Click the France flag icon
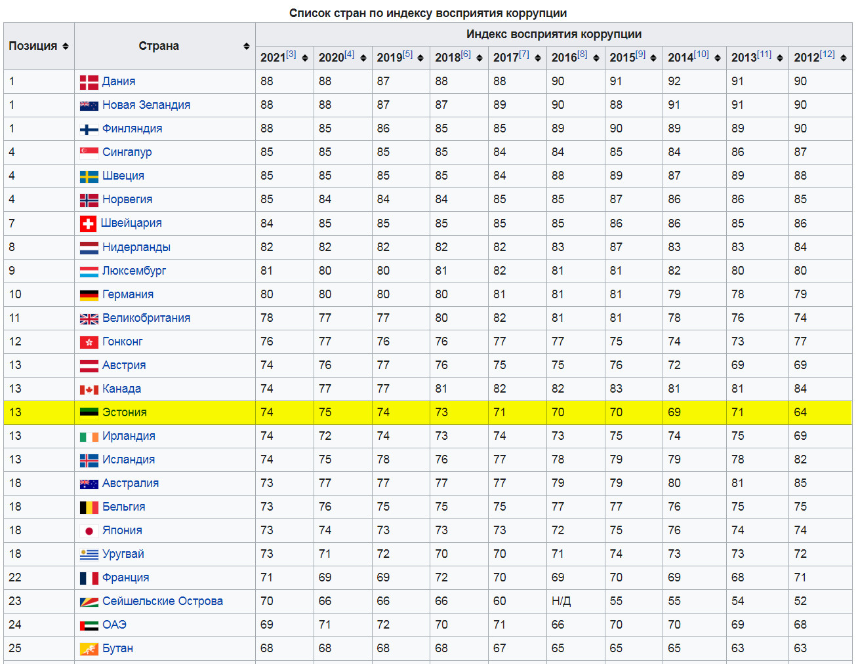Viewport: 858px width, 664px height. tap(89, 578)
